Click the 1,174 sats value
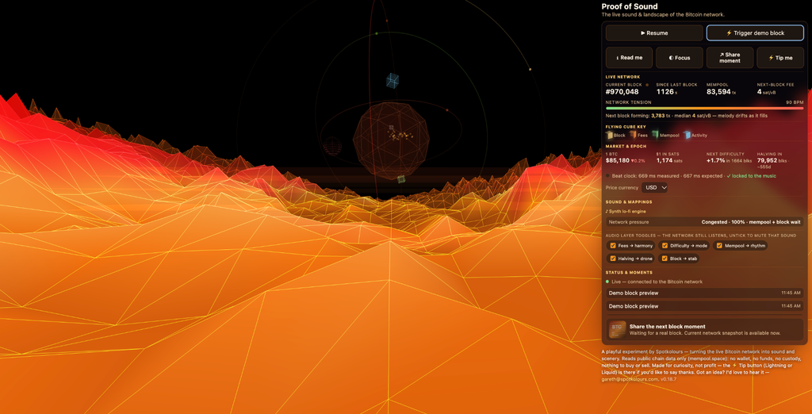 (670, 161)
